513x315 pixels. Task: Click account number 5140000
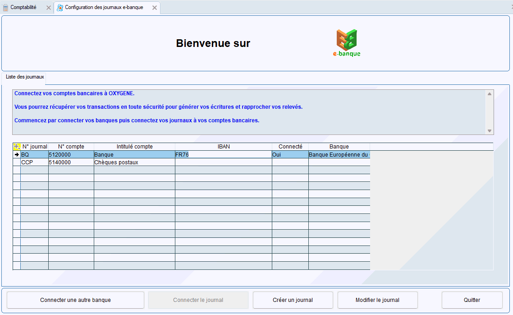tap(71, 162)
